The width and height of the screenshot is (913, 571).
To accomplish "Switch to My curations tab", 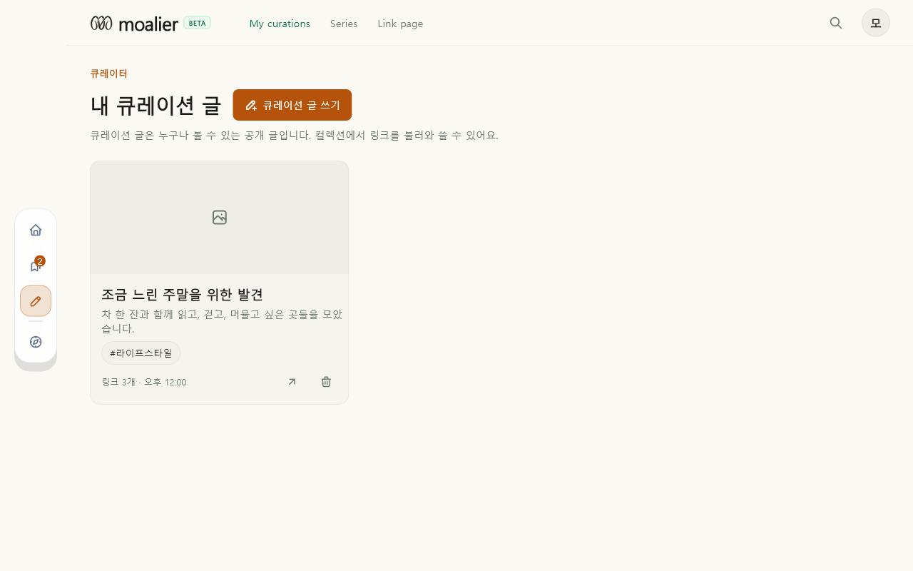I will coord(280,24).
